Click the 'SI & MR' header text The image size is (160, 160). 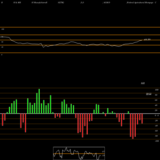(x=17, y=3)
